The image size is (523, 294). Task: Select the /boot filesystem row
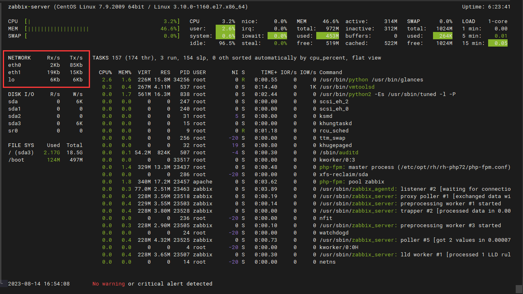pyautogui.click(x=45, y=160)
